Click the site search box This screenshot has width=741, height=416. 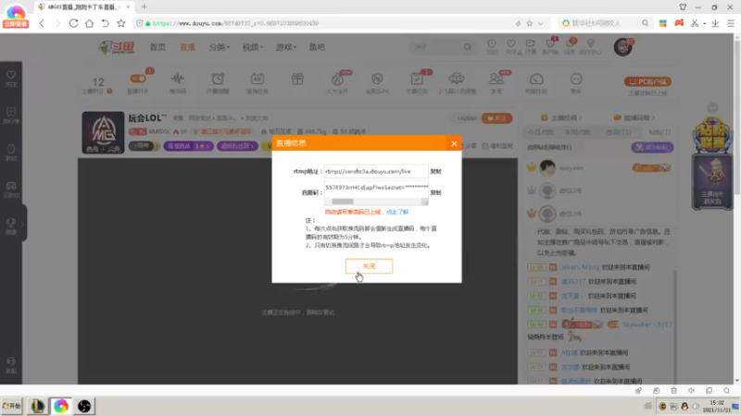(x=434, y=47)
